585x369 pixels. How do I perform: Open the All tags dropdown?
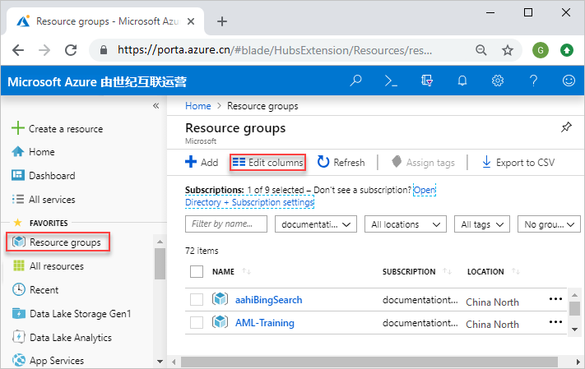[x=482, y=224]
